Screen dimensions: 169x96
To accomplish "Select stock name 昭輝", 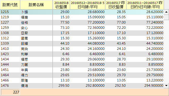I will point(24,43).
